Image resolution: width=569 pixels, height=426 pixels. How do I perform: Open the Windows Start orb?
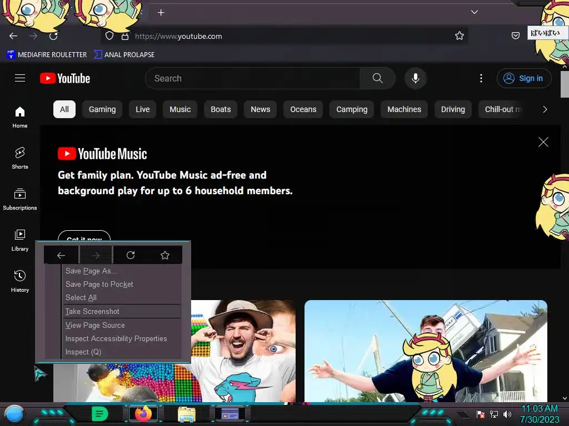(14, 414)
